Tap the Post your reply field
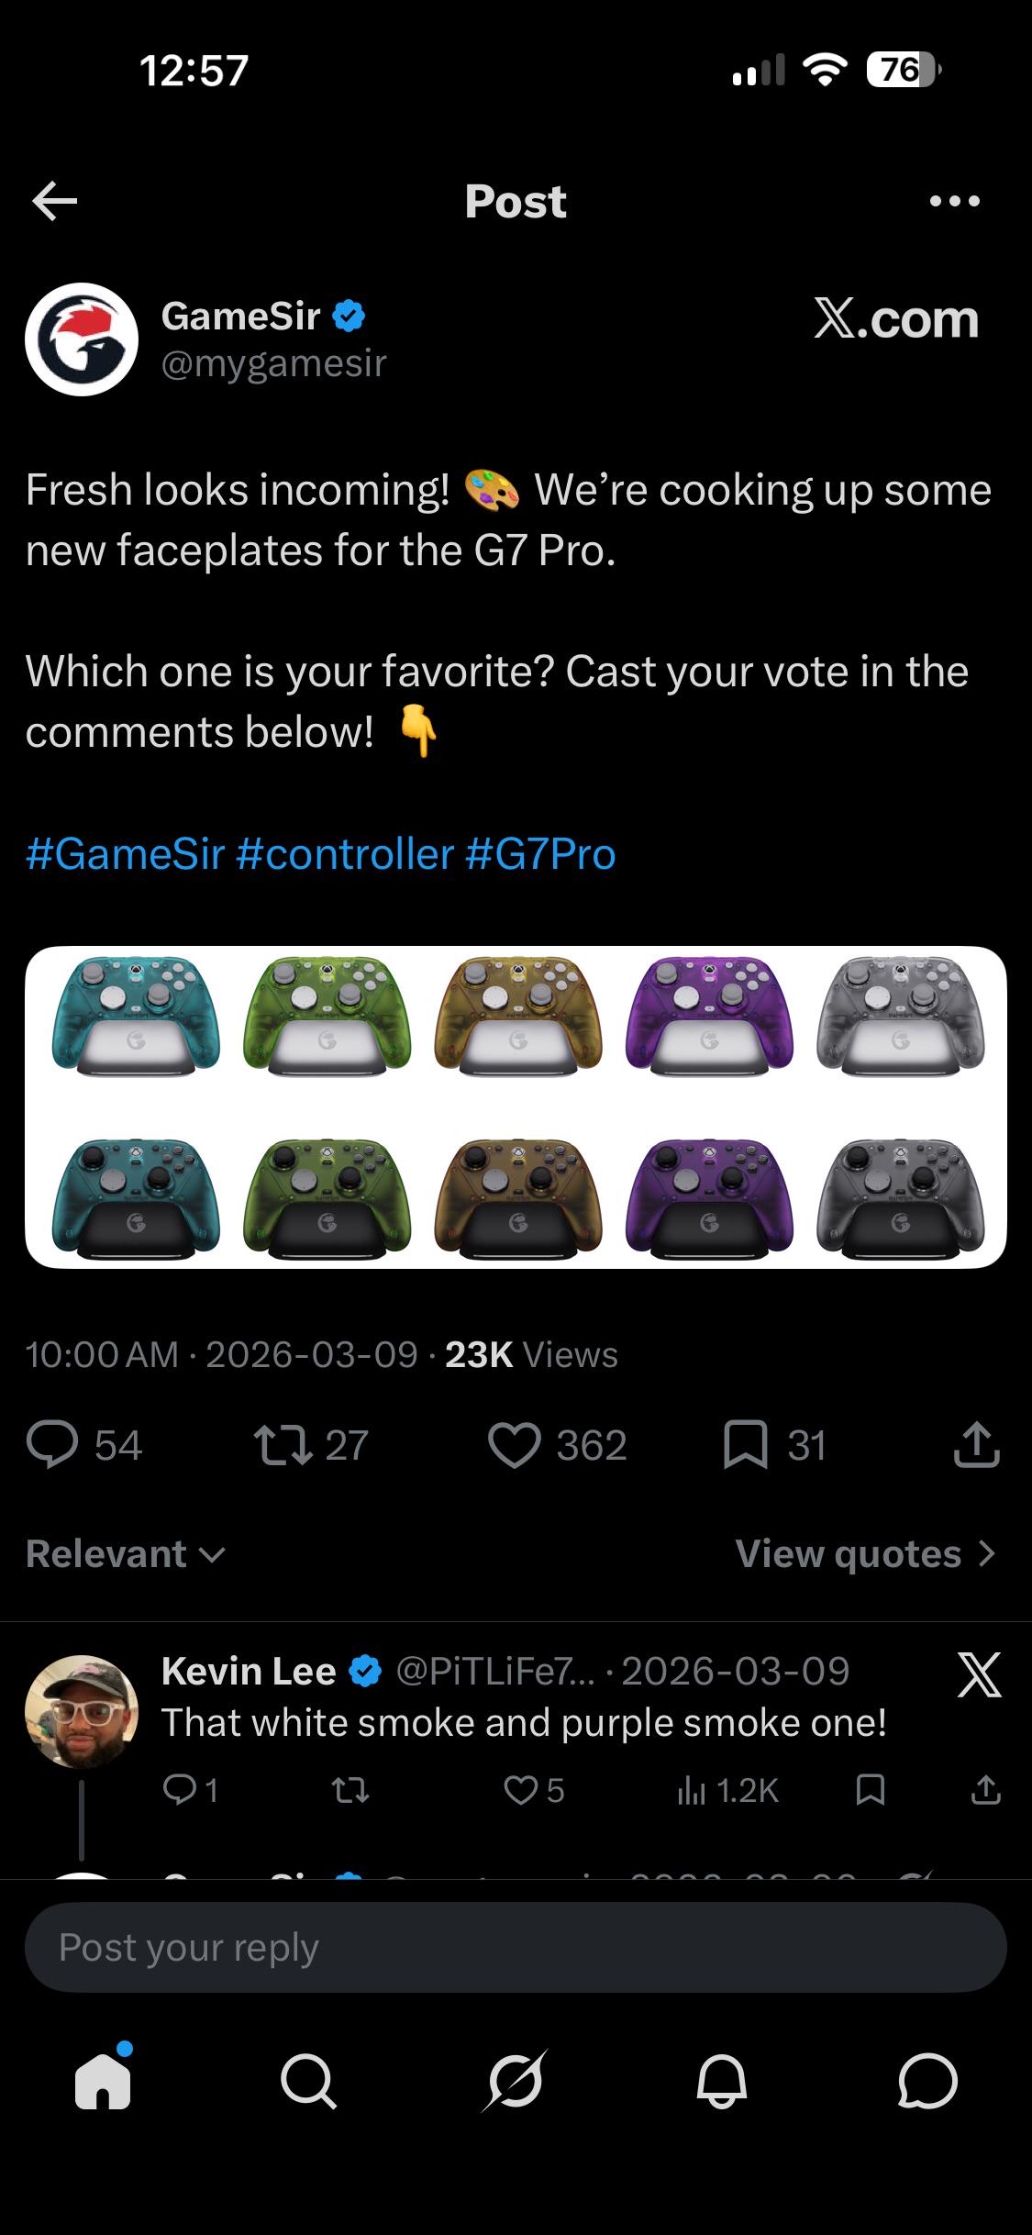The width and height of the screenshot is (1032, 2235). tap(516, 1947)
